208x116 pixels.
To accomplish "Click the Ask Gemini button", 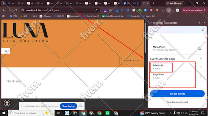I will (x=174, y=3).
